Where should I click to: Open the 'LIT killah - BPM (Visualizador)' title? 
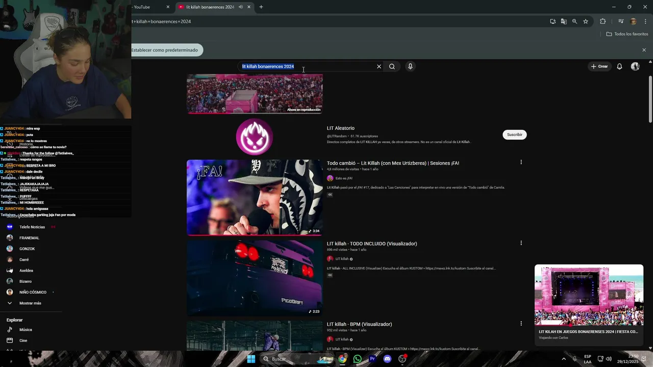359,324
